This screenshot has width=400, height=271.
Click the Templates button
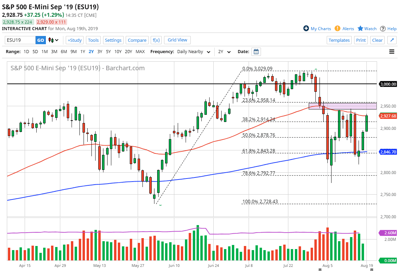[x=339, y=40]
